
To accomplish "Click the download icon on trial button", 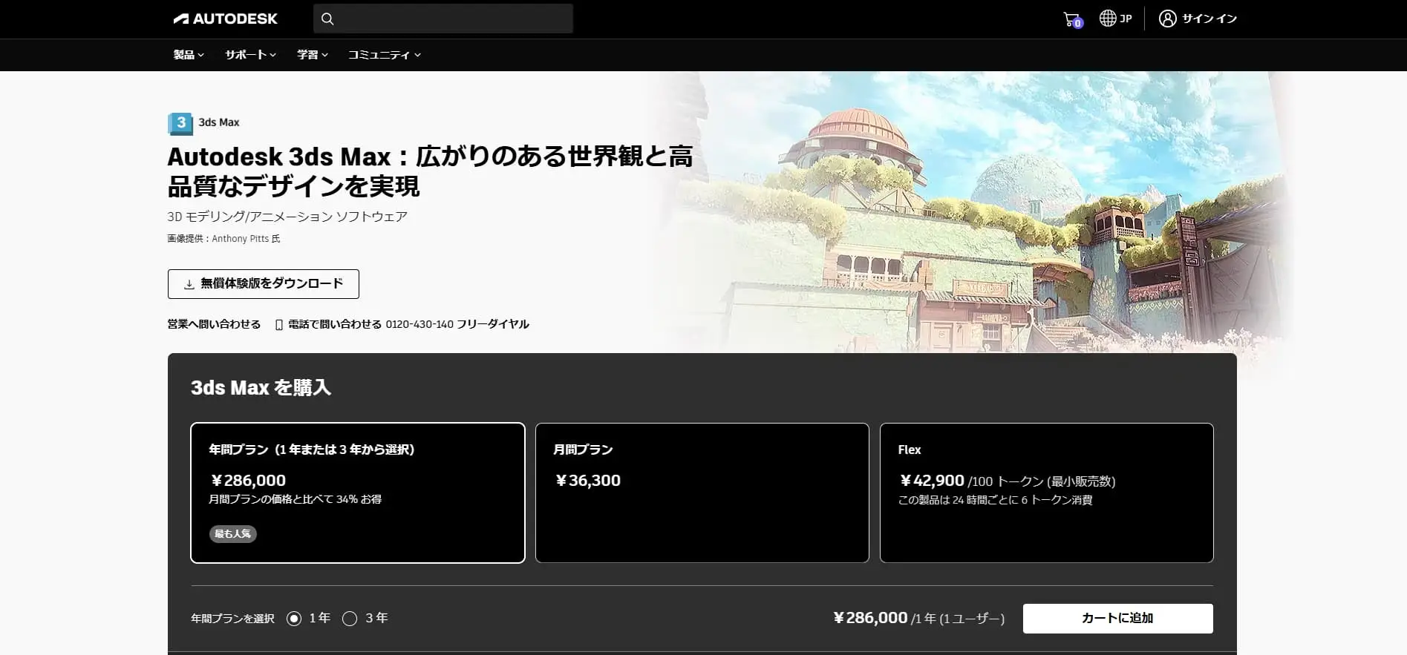I will click(x=189, y=284).
